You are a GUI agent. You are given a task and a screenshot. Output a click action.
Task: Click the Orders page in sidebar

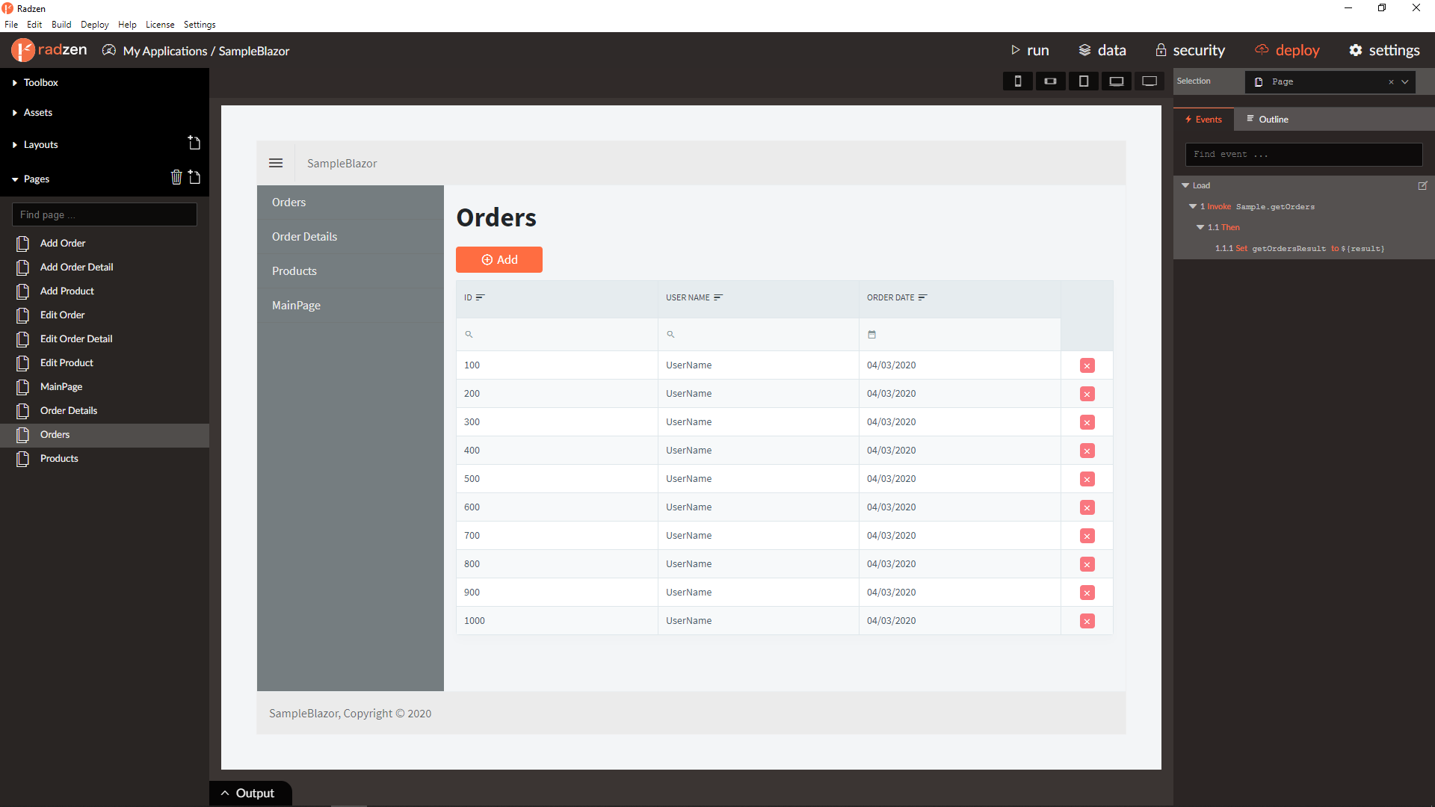tap(55, 435)
